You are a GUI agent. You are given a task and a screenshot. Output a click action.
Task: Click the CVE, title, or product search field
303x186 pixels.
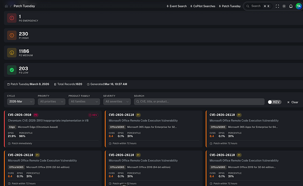[199, 102]
